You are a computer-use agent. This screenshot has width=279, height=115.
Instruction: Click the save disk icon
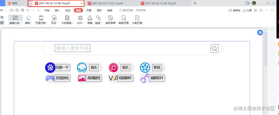click(17, 10)
